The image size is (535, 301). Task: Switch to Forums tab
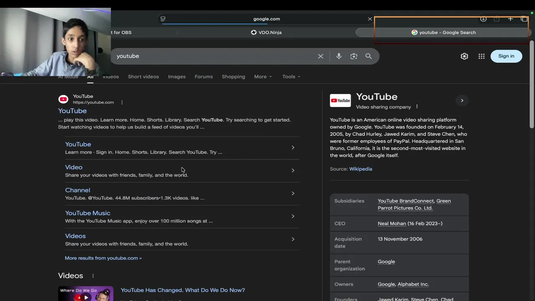coord(204,77)
